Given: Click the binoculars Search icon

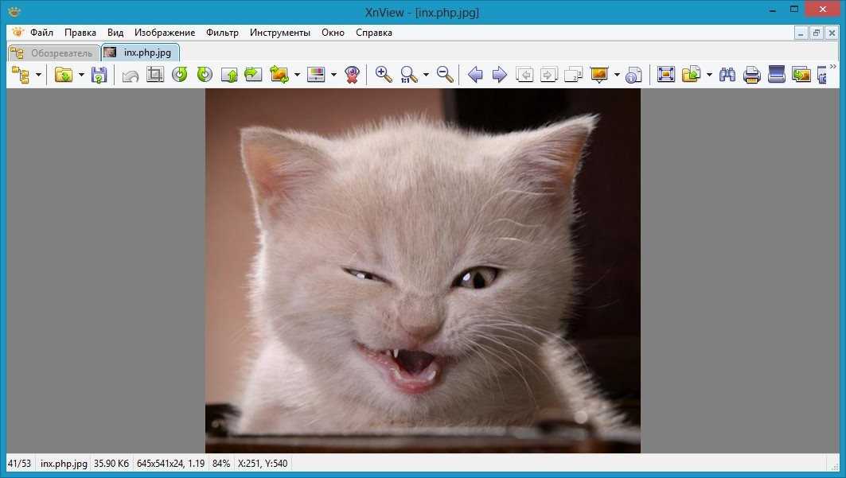Looking at the screenshot, I should pyautogui.click(x=727, y=75).
